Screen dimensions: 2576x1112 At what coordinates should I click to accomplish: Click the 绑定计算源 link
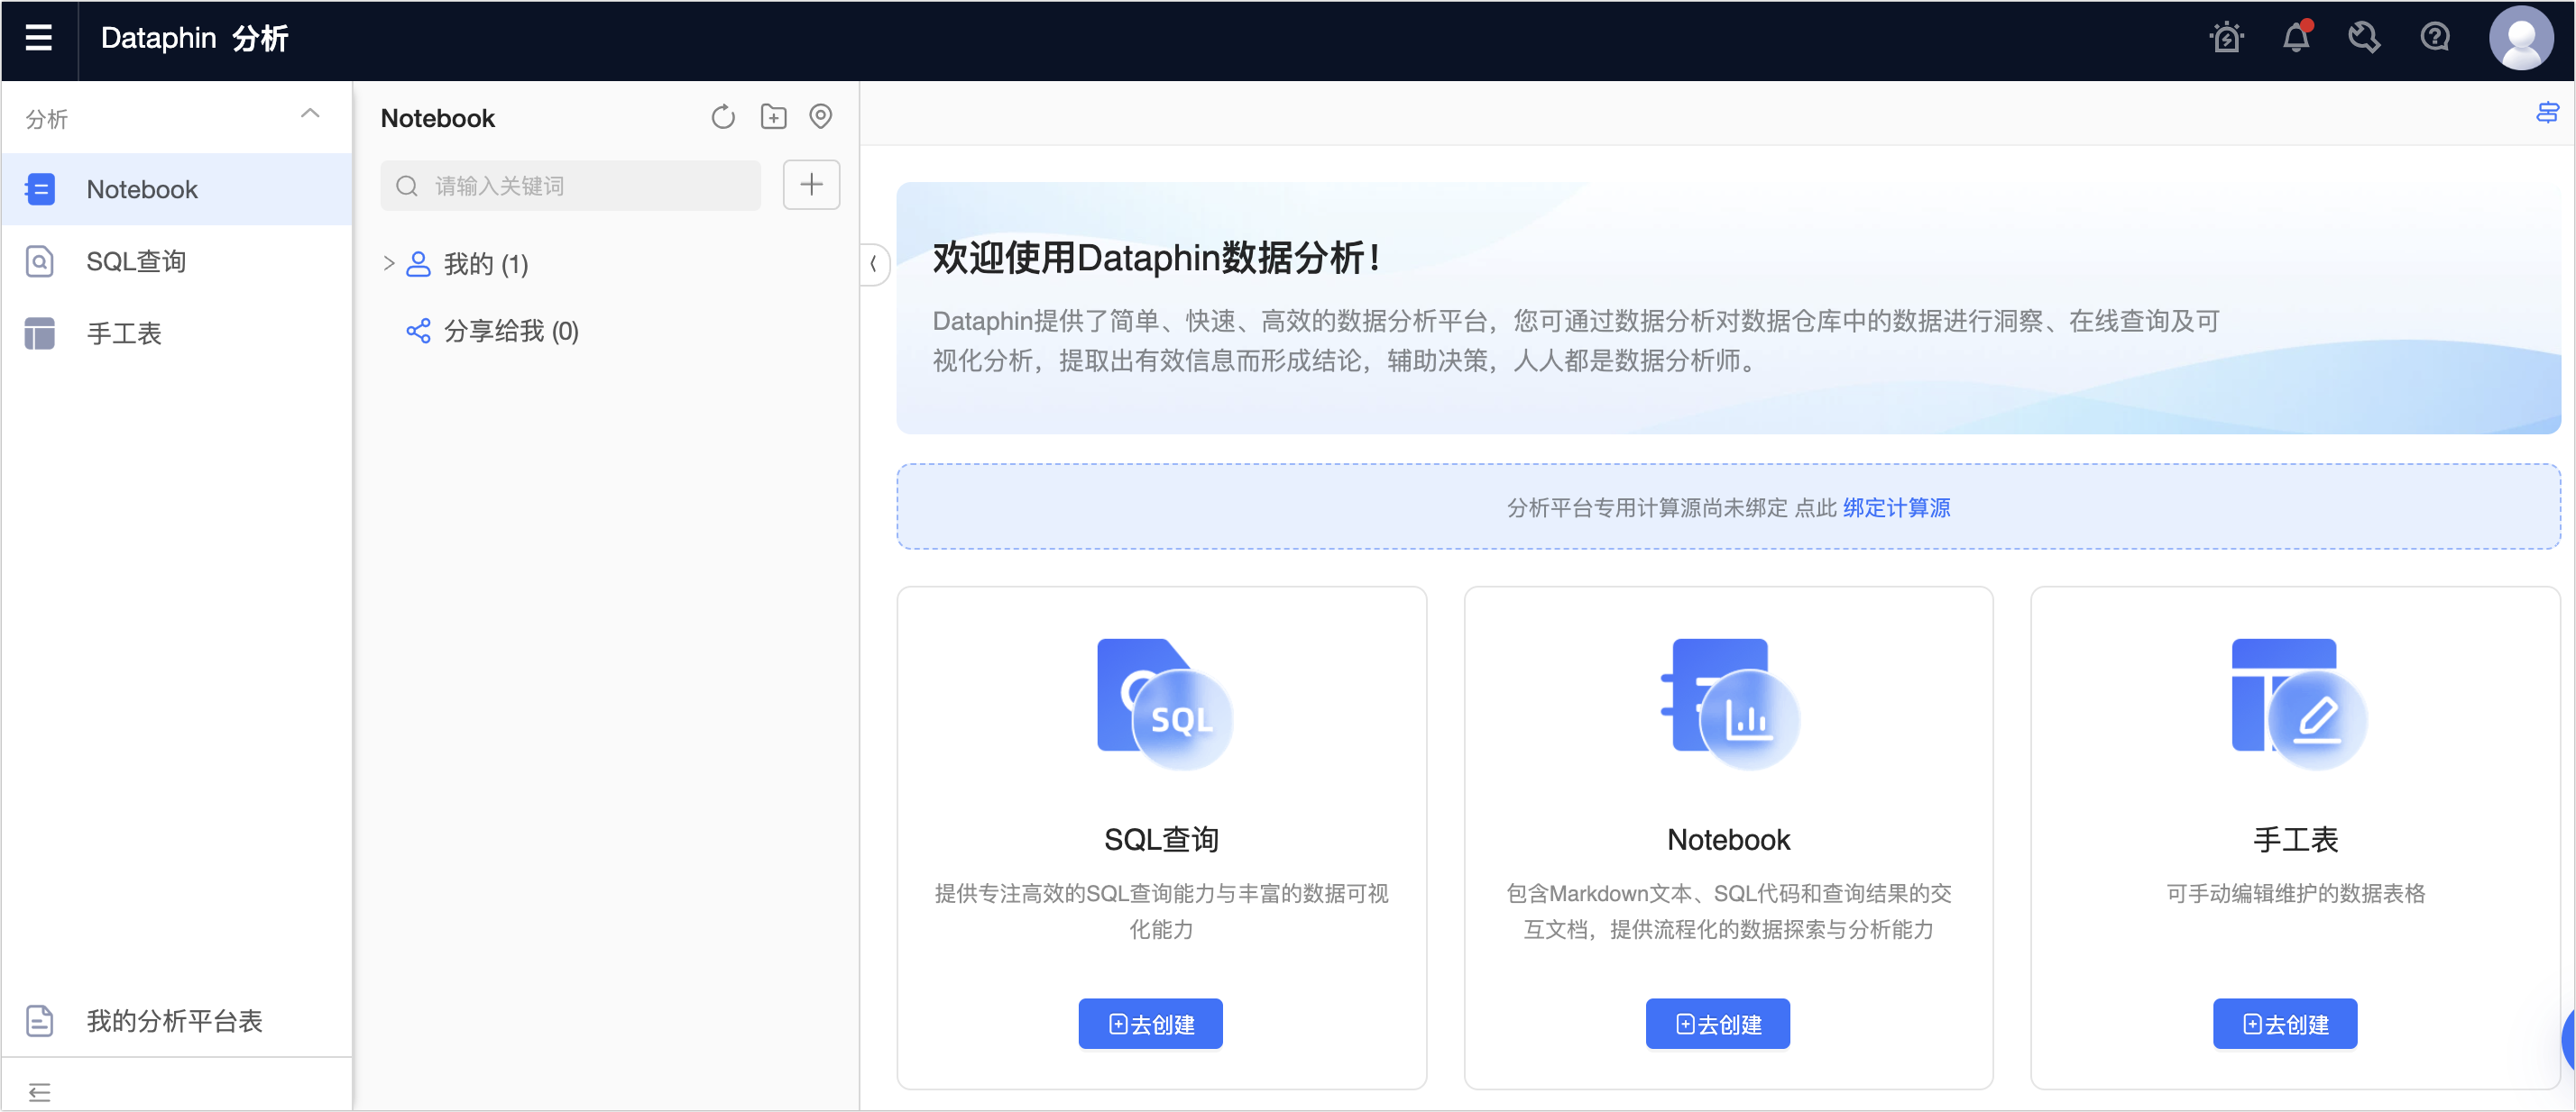click(x=1896, y=507)
